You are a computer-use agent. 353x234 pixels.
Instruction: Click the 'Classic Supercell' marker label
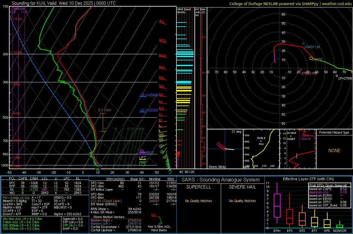coord(306,137)
